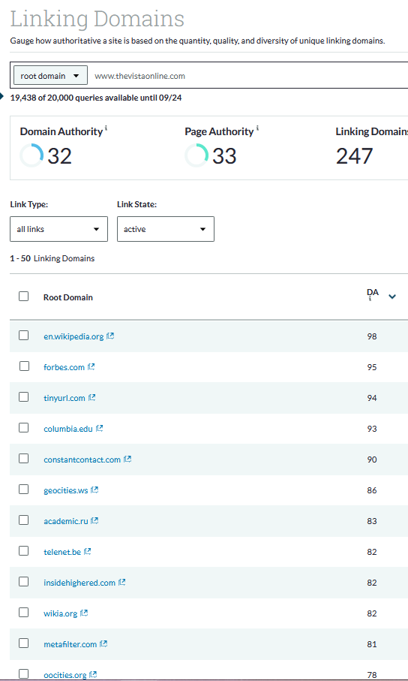The image size is (408, 681).
Task: Open external link icon beside en.wikipedia.org
Action: click(x=110, y=336)
